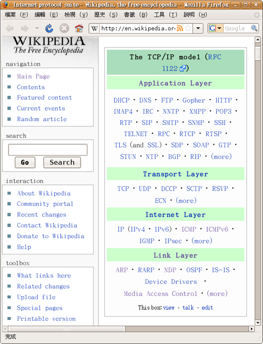Viewport: 263px width, 344px height.
Task: Bookmark this page with the star icon
Action: point(188,28)
